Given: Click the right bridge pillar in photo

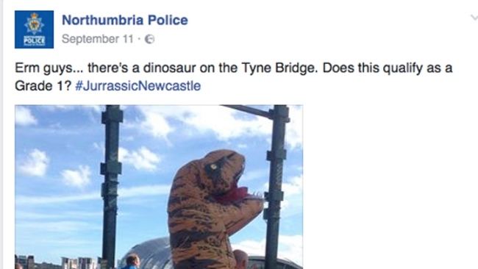Looking at the screenshot, I should (x=276, y=186).
